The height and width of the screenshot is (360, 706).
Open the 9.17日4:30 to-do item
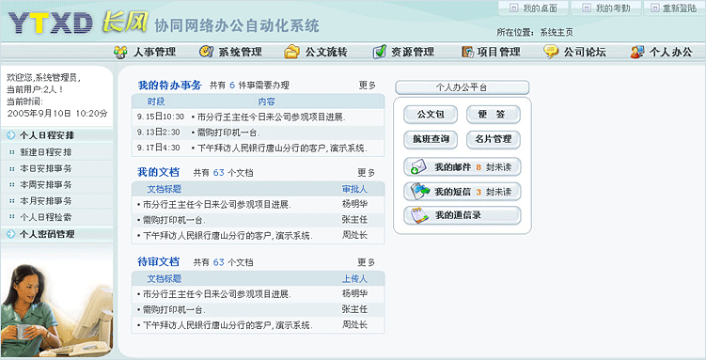click(x=258, y=148)
